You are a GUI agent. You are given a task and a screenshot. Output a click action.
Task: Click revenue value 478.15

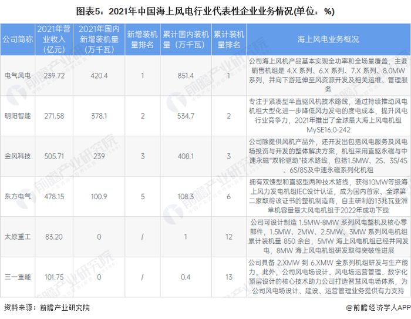coord(54,196)
